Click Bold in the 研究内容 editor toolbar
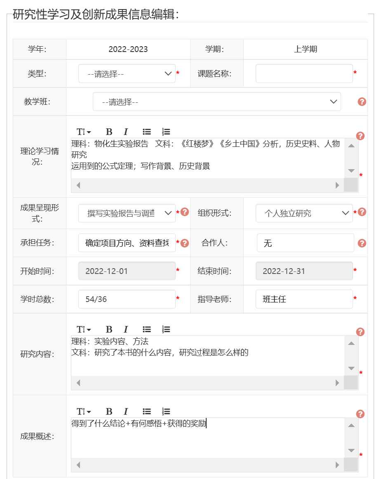379x479 pixels. pyautogui.click(x=109, y=329)
